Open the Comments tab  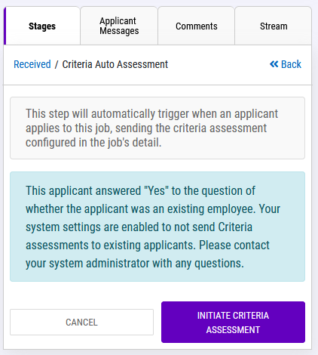click(x=197, y=26)
